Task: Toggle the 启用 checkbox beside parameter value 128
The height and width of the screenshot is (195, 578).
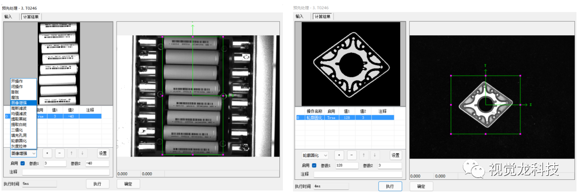Action: [x=314, y=166]
